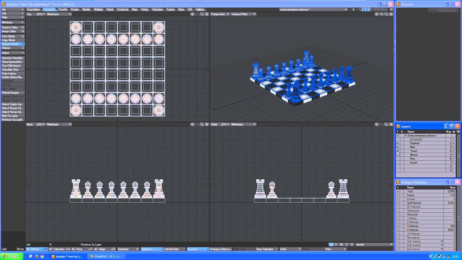Toggle foreground check for Tower layer
This screenshot has width=462, height=260.
point(398,151)
